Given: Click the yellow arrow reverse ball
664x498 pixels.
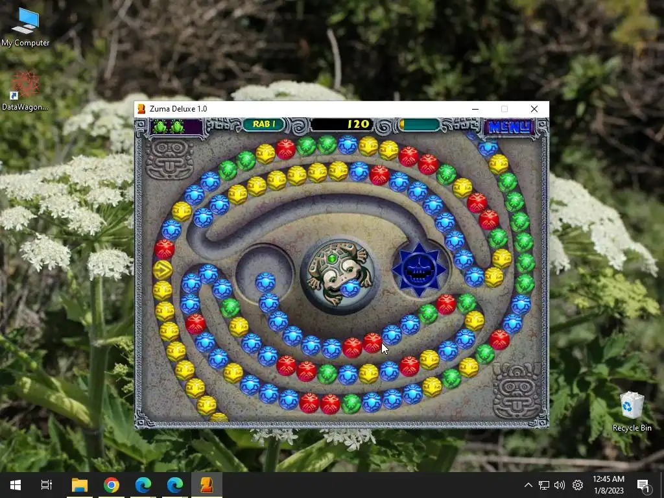Looking at the screenshot, I should tap(163, 270).
